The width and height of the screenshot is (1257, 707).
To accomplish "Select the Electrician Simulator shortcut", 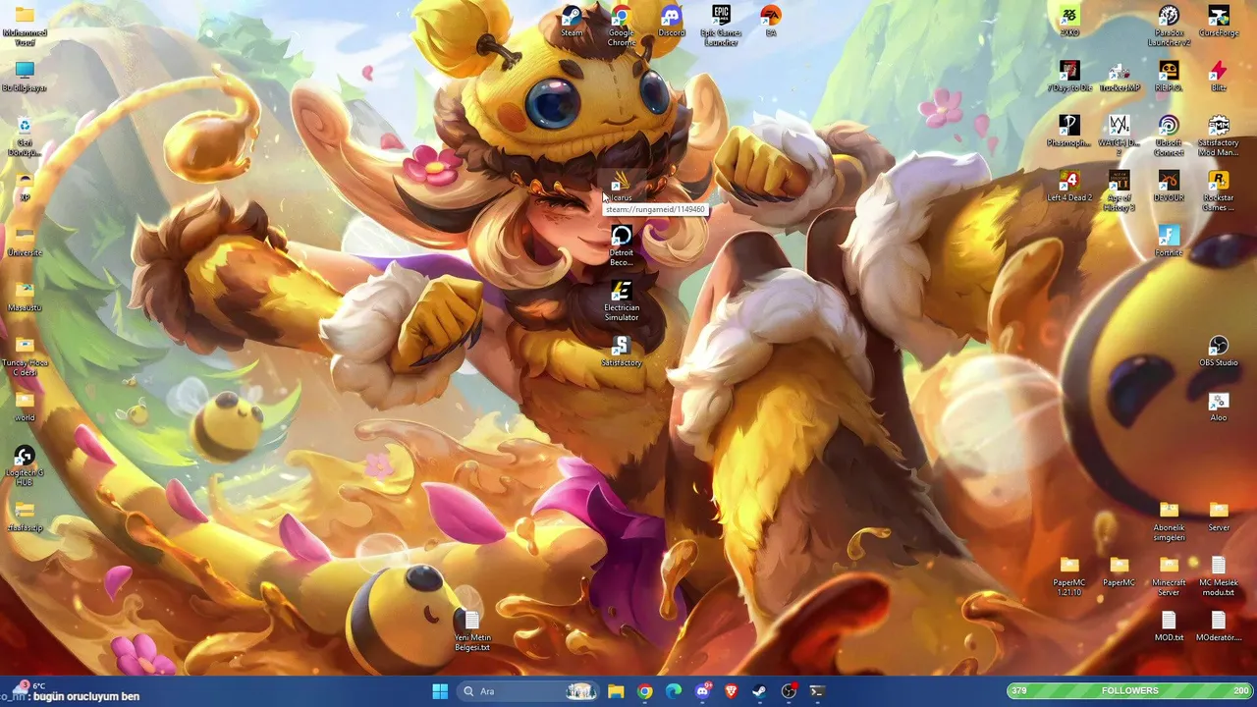I will click(622, 300).
